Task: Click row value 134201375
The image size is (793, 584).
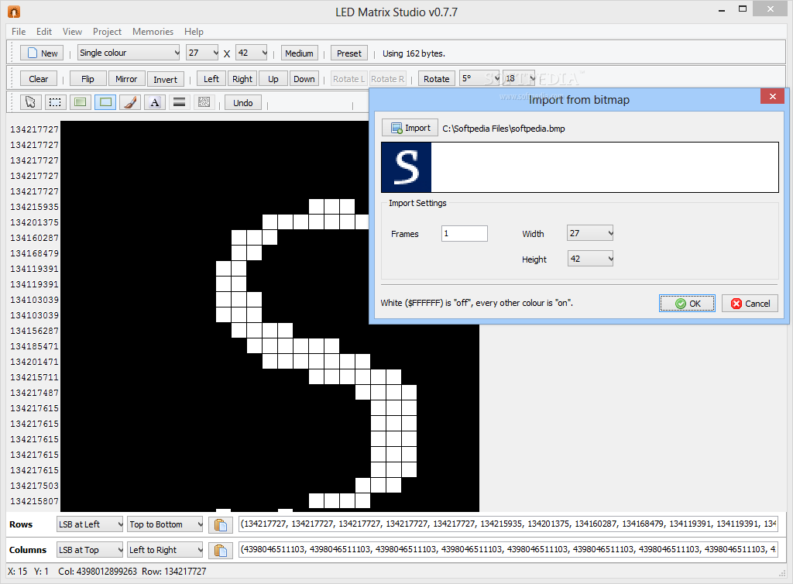Action: coord(34,222)
